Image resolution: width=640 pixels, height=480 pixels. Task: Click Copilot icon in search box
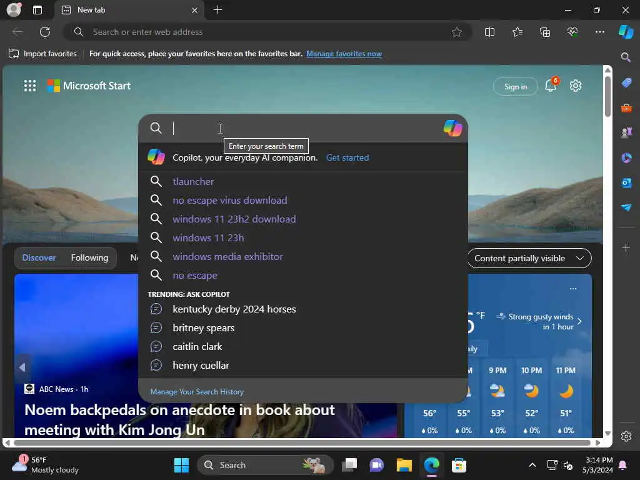pyautogui.click(x=452, y=128)
